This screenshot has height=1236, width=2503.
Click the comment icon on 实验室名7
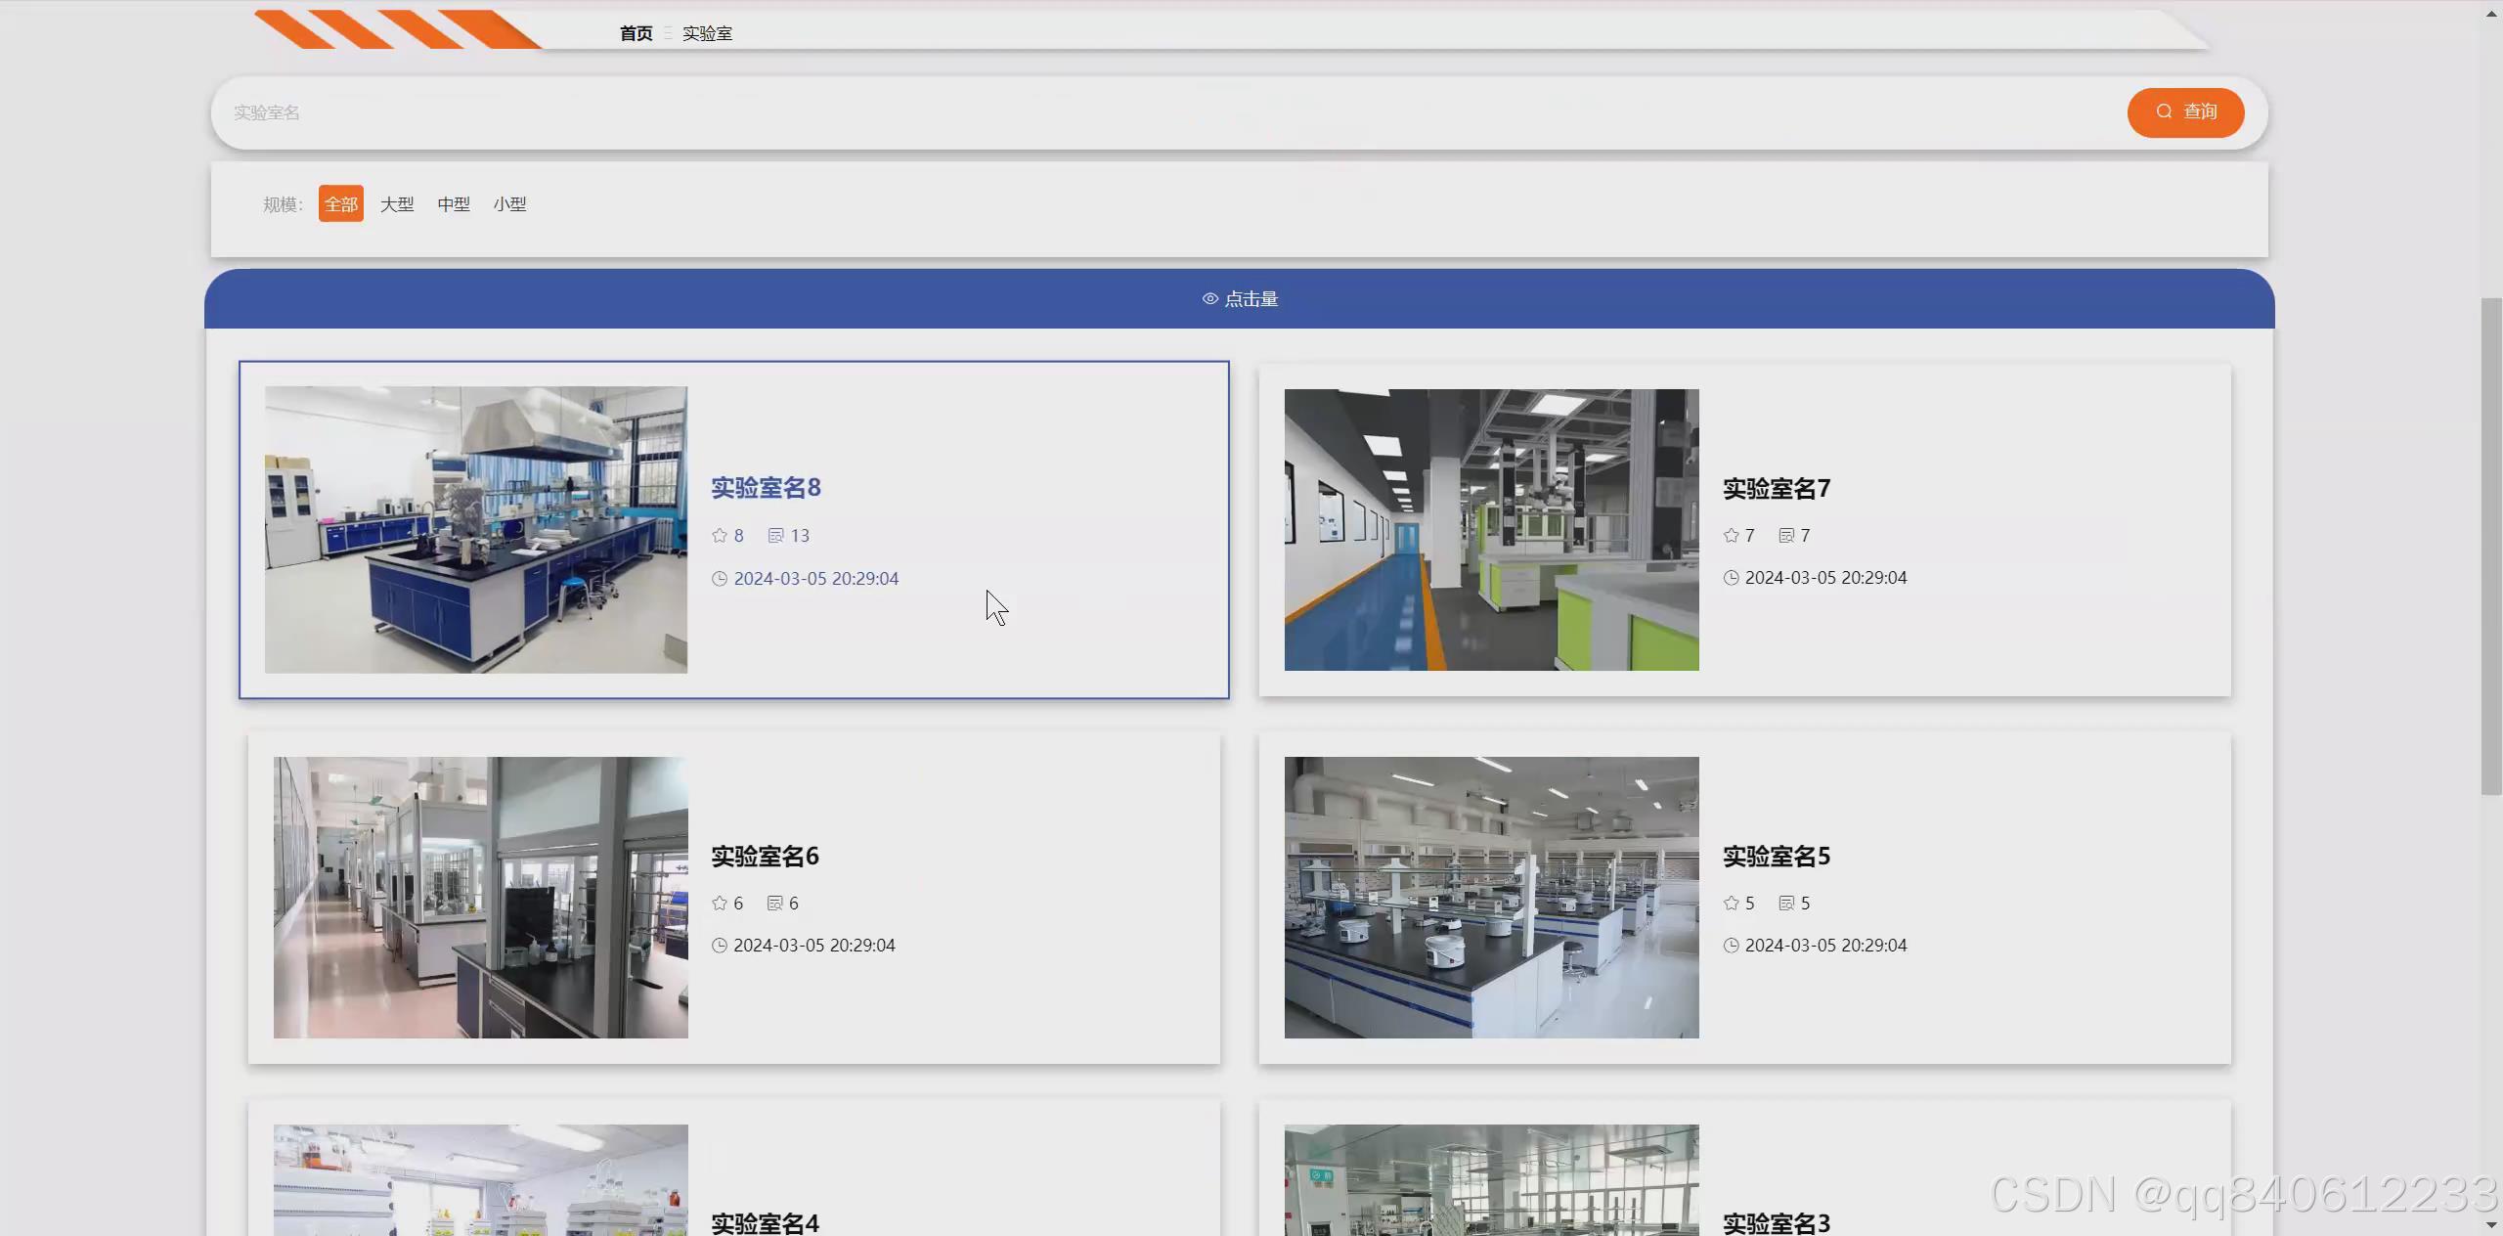point(1786,535)
